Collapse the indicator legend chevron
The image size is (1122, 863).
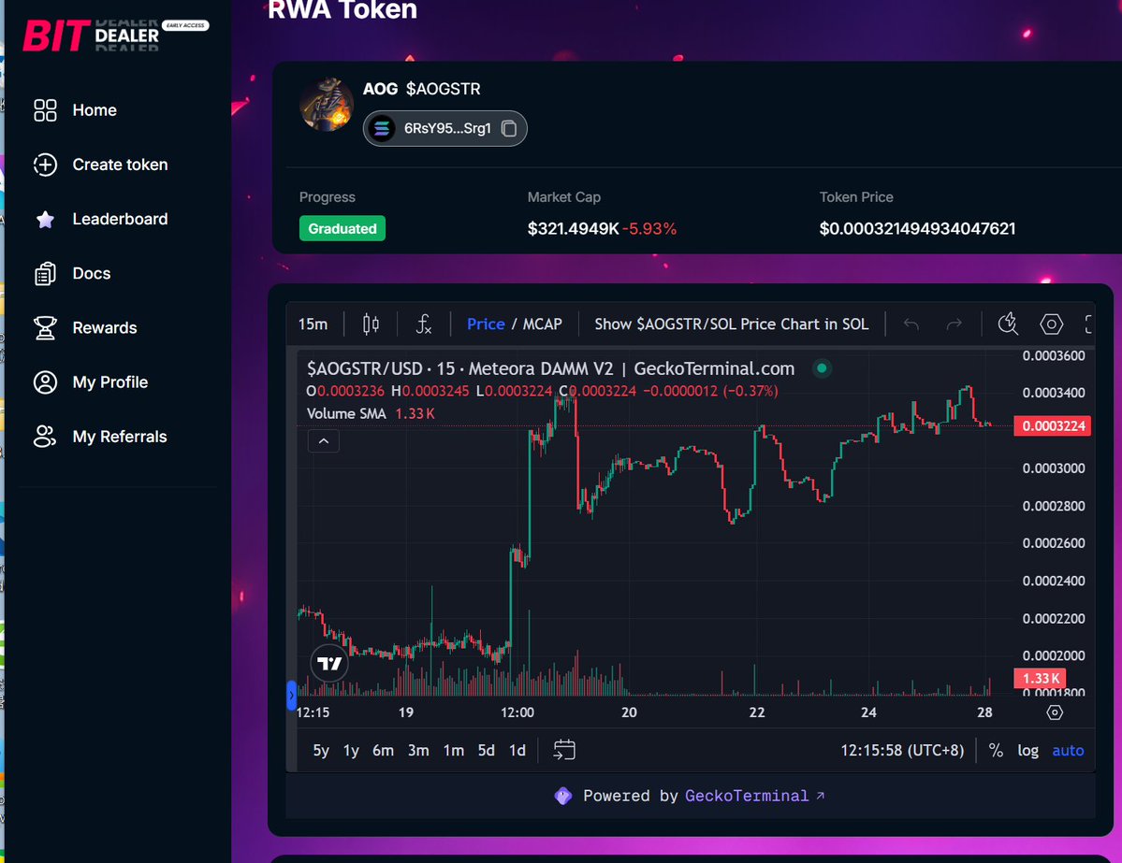coord(324,441)
